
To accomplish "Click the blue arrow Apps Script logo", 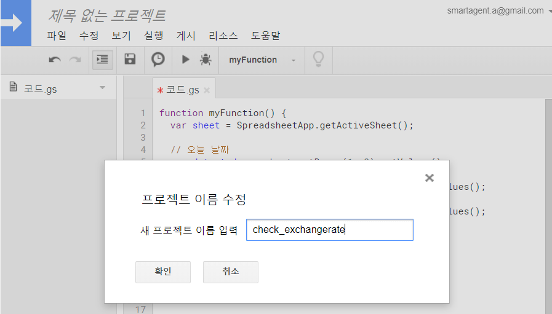I will tap(15, 23).
